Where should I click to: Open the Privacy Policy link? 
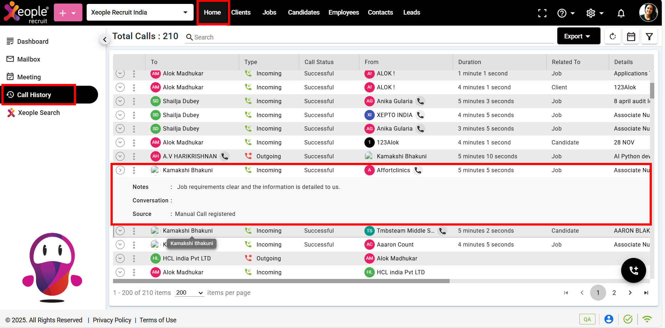(x=112, y=320)
